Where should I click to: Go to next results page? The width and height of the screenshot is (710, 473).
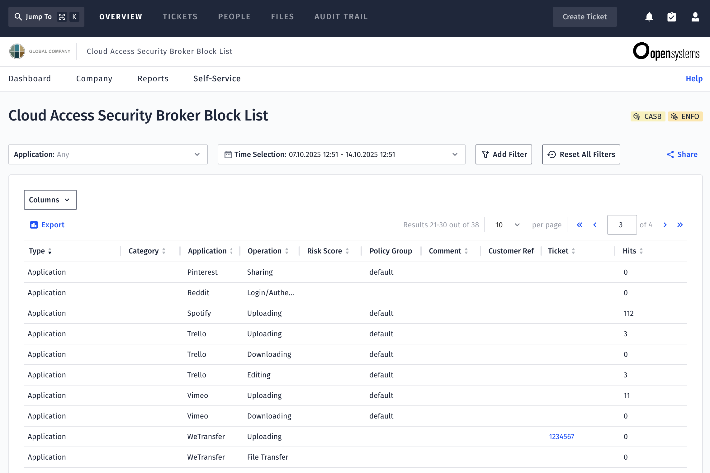(x=665, y=225)
